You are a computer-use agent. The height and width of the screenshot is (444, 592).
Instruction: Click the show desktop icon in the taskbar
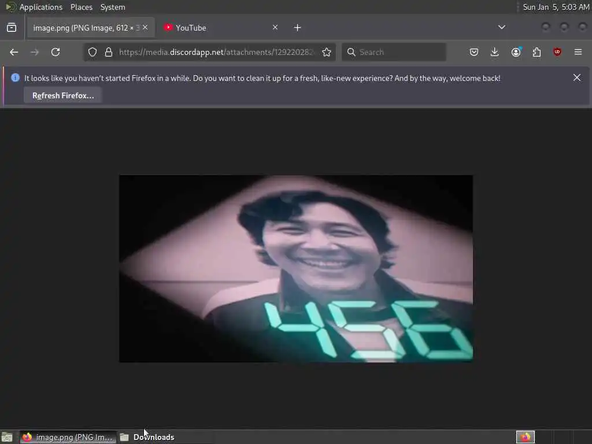click(x=7, y=437)
